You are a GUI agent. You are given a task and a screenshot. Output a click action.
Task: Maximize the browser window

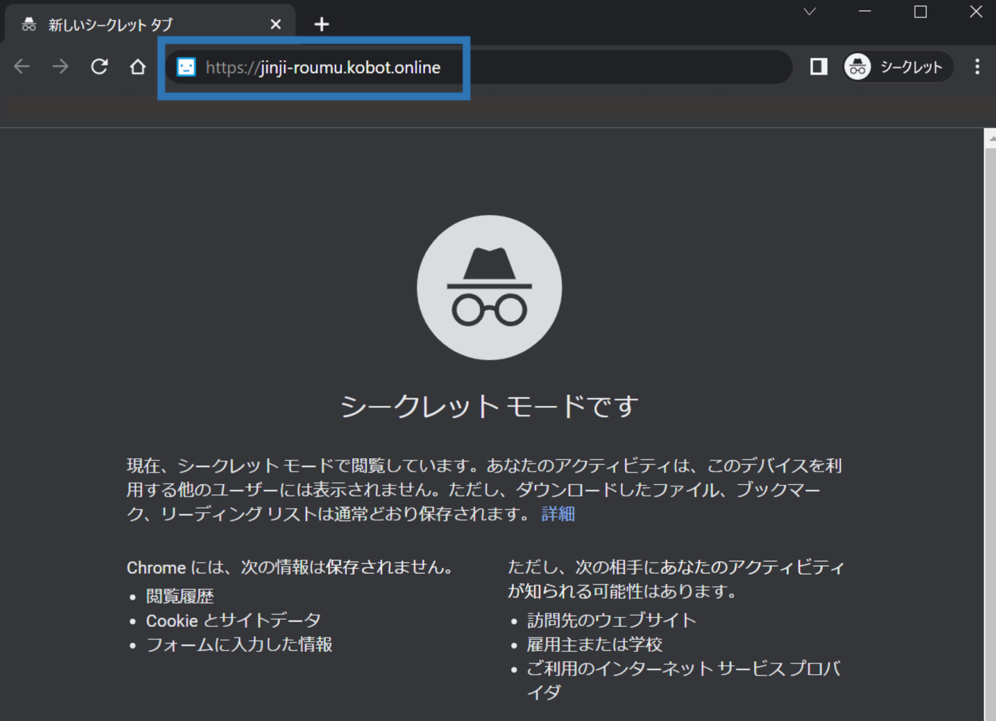point(920,12)
